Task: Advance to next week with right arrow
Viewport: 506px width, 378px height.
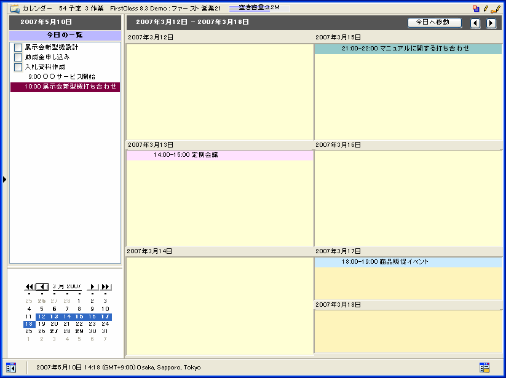Action: (491, 23)
